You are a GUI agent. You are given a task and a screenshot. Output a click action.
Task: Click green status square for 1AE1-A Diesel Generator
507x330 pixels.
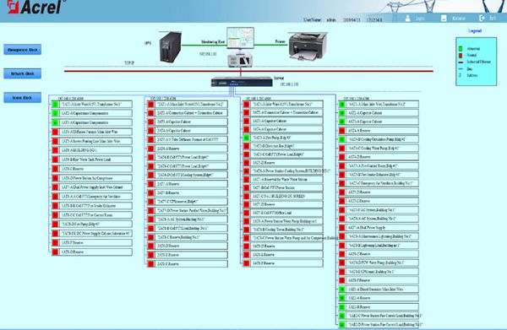click(x=341, y=289)
